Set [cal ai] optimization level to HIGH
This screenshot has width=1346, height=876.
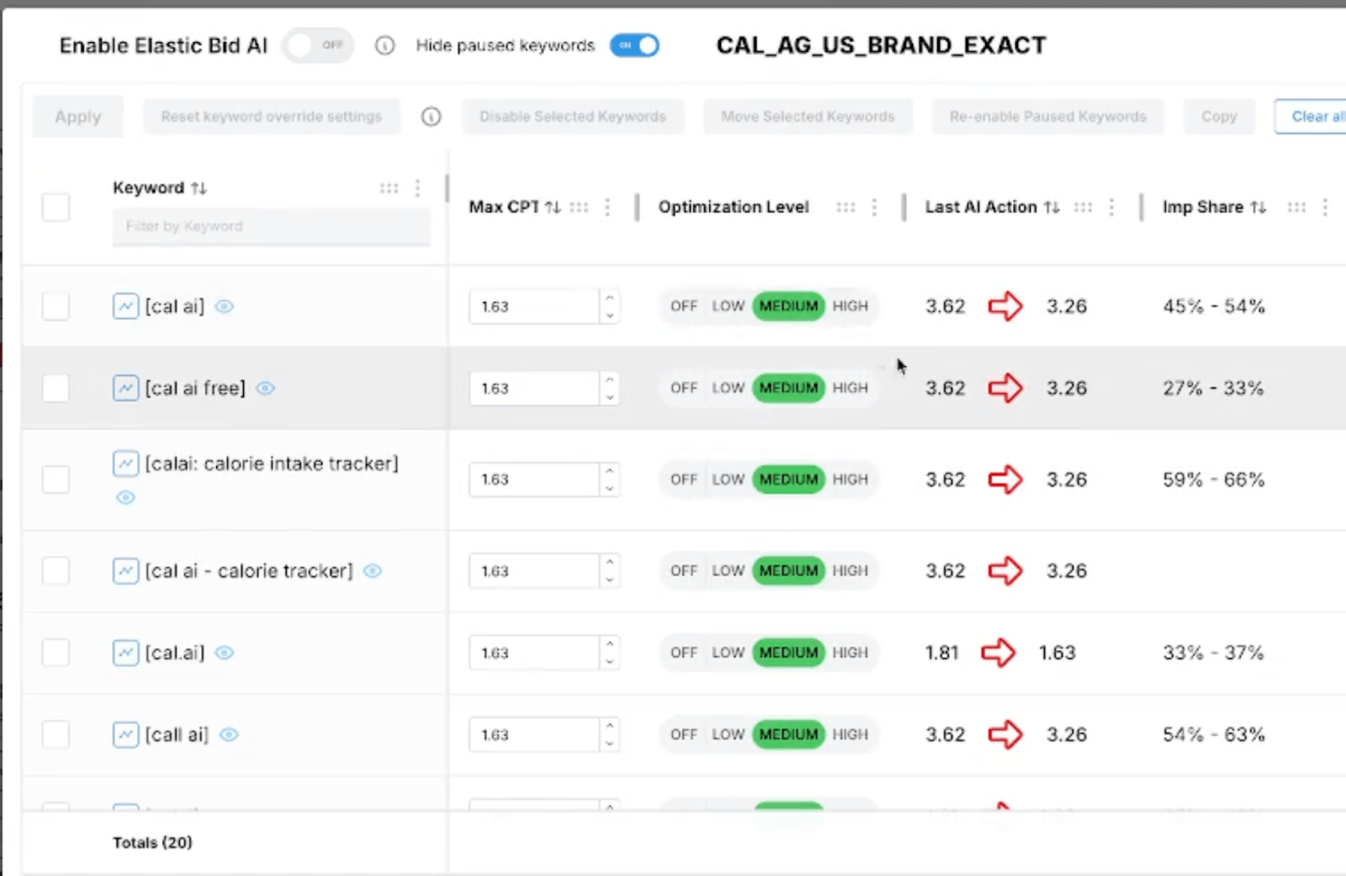click(x=850, y=305)
